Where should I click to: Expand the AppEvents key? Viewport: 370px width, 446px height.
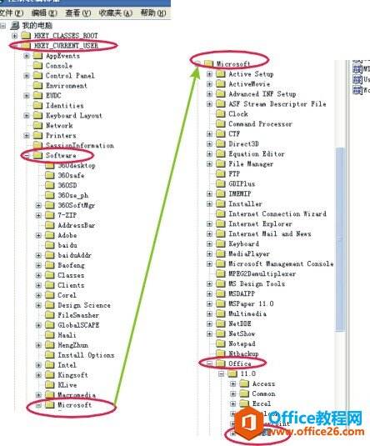pos(27,56)
